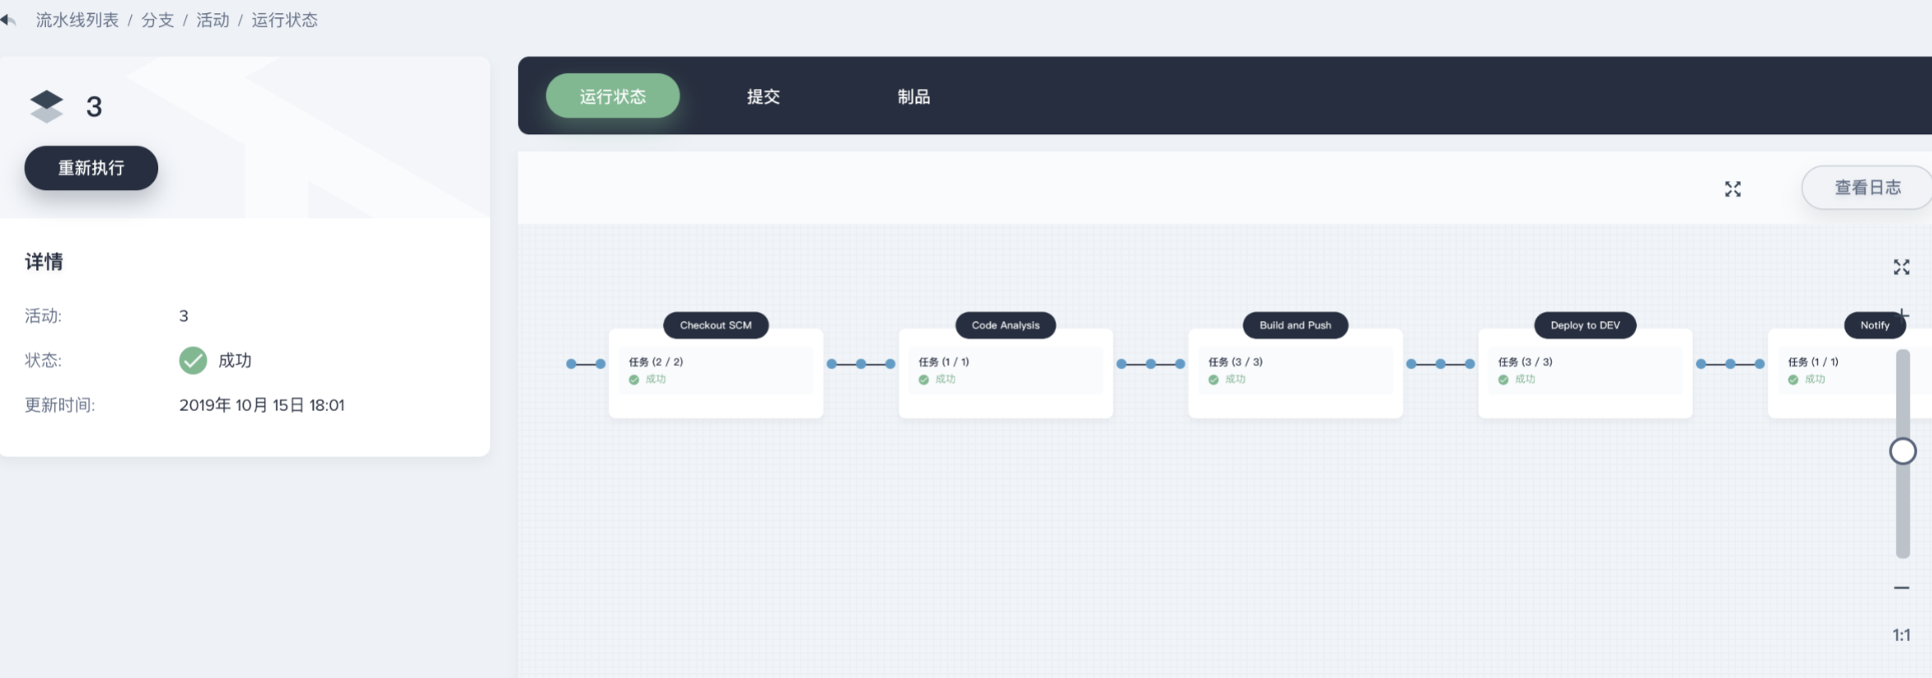Click the zoom slider handle

click(1903, 451)
